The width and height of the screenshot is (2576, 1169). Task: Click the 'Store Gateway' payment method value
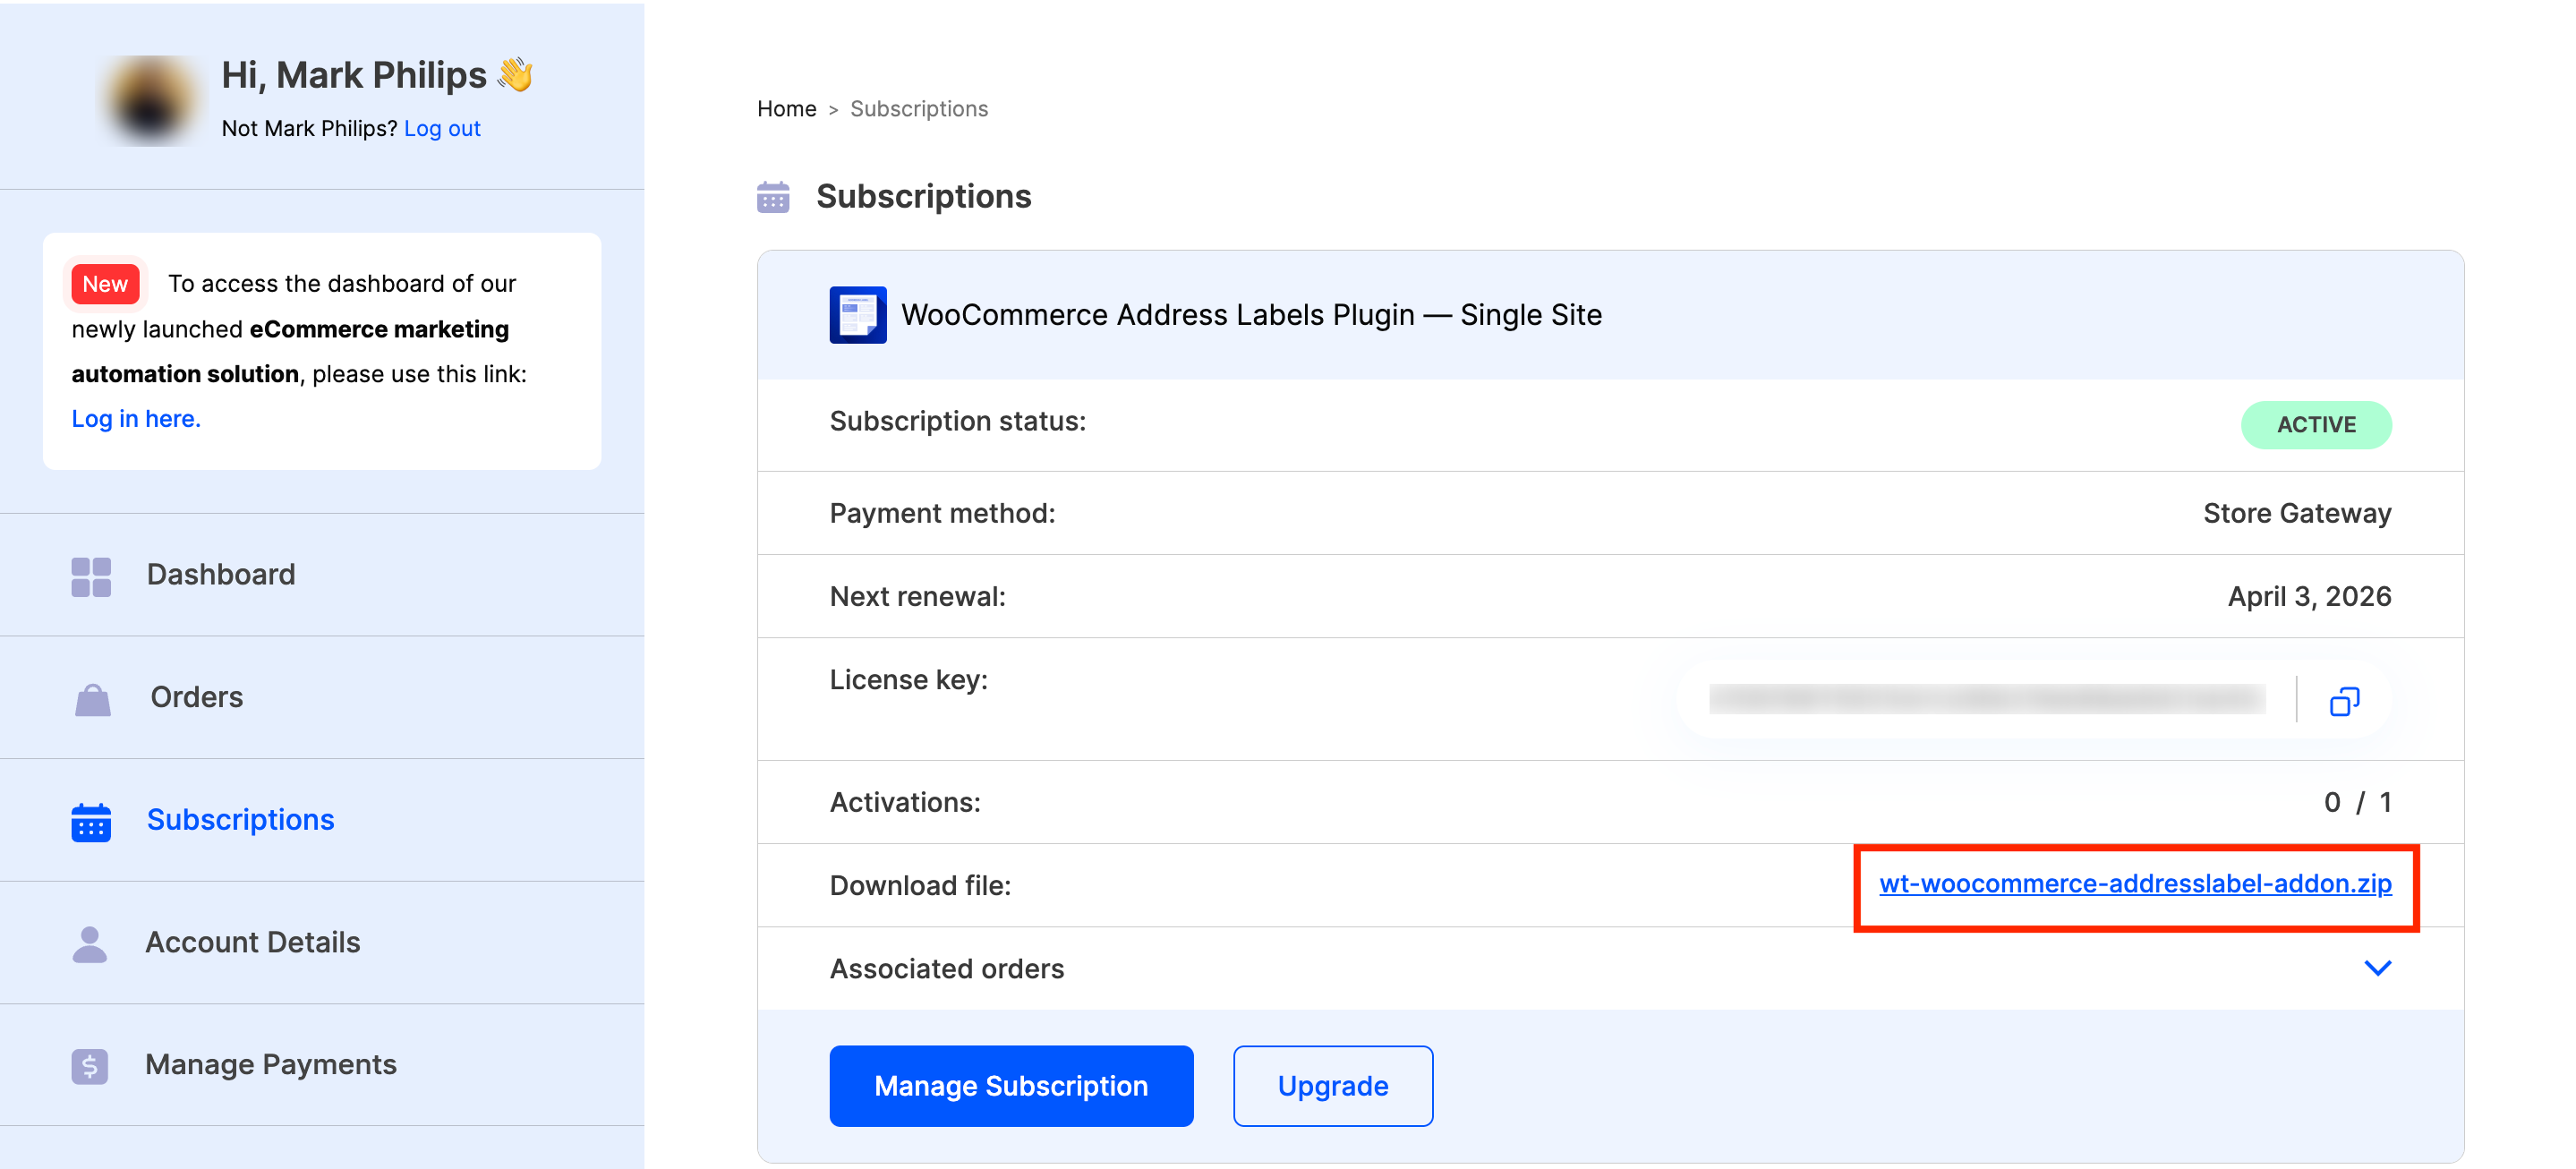2297,513
